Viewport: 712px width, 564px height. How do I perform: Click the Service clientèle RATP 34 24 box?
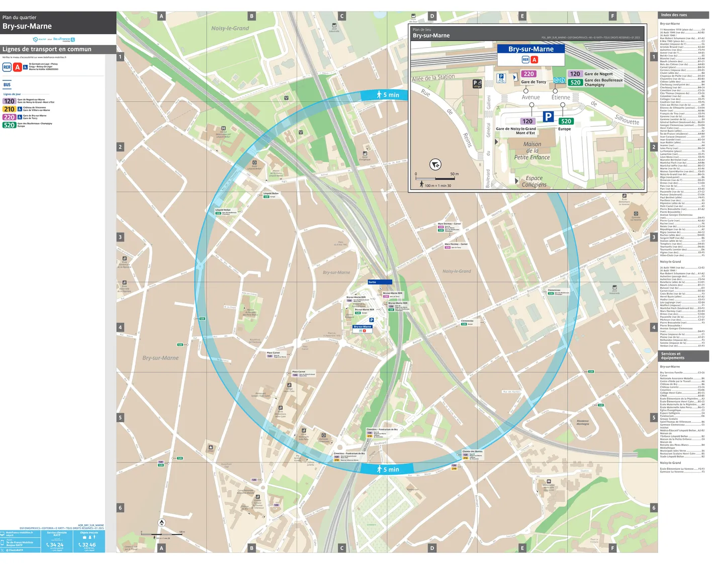pos(57,541)
